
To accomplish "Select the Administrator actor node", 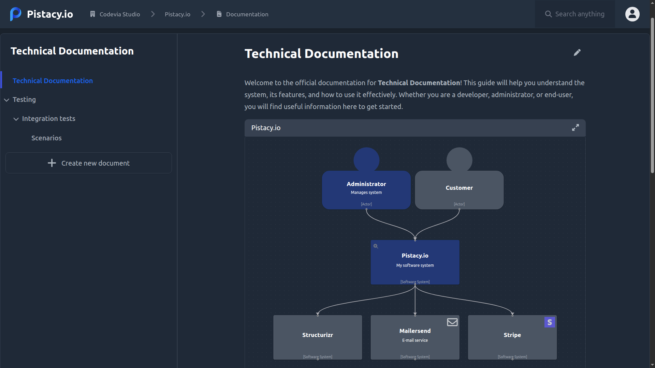I will [x=366, y=190].
